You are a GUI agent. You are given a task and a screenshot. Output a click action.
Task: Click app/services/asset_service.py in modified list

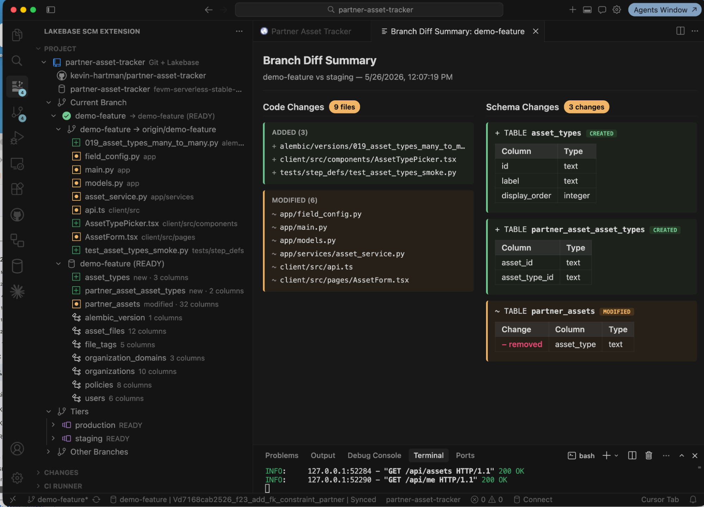pyautogui.click(x=342, y=254)
